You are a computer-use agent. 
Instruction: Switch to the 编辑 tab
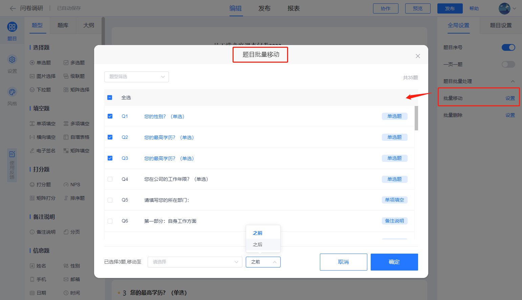(x=236, y=8)
